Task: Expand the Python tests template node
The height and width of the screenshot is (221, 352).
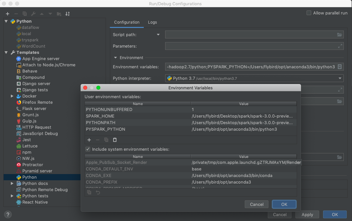Action: click(12, 196)
